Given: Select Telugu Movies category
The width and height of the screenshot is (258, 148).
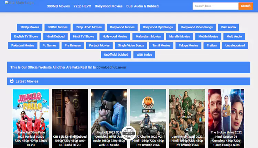Looking at the screenshot, I should click(x=189, y=45).
